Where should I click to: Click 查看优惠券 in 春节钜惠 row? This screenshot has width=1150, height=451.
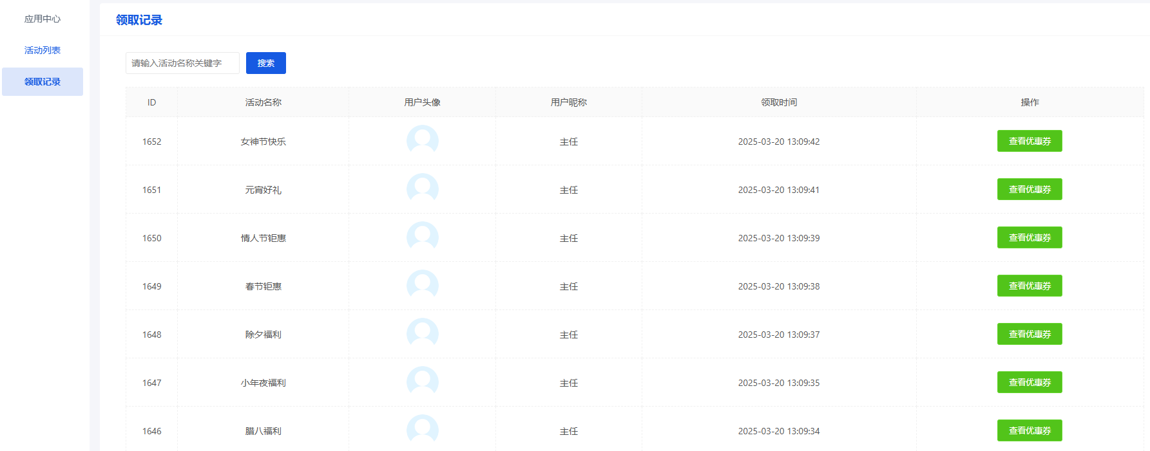[1029, 286]
